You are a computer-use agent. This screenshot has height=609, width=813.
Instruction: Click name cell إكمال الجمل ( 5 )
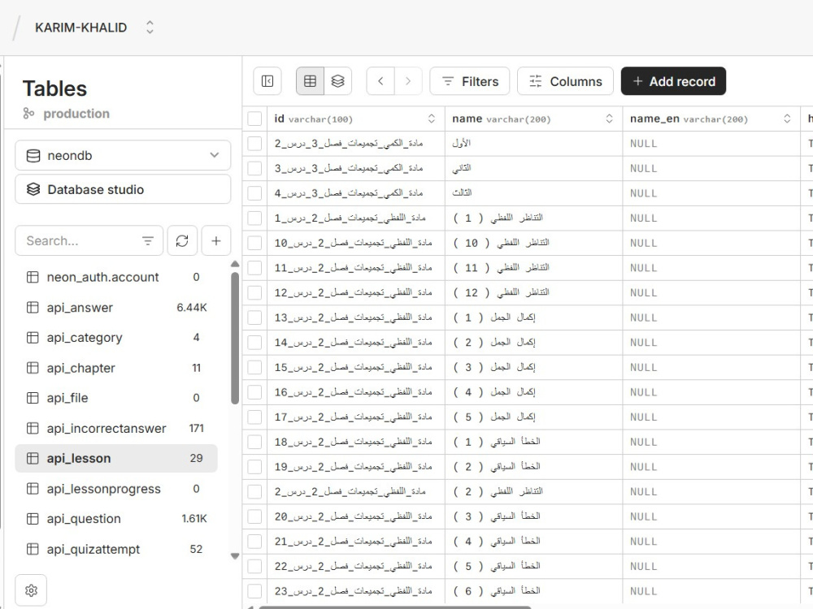533,417
